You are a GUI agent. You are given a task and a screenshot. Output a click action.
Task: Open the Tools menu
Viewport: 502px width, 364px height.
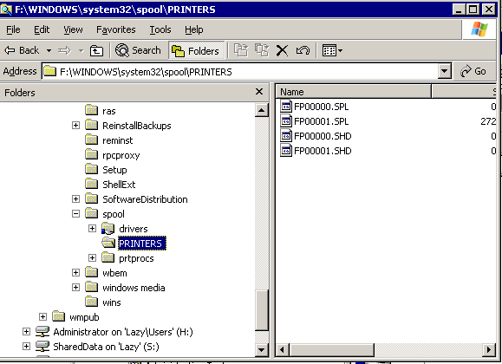(160, 29)
